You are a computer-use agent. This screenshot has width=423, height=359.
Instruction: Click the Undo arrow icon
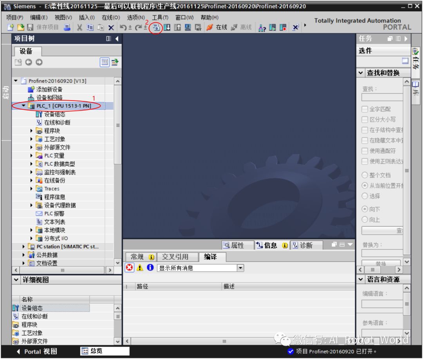123,27
